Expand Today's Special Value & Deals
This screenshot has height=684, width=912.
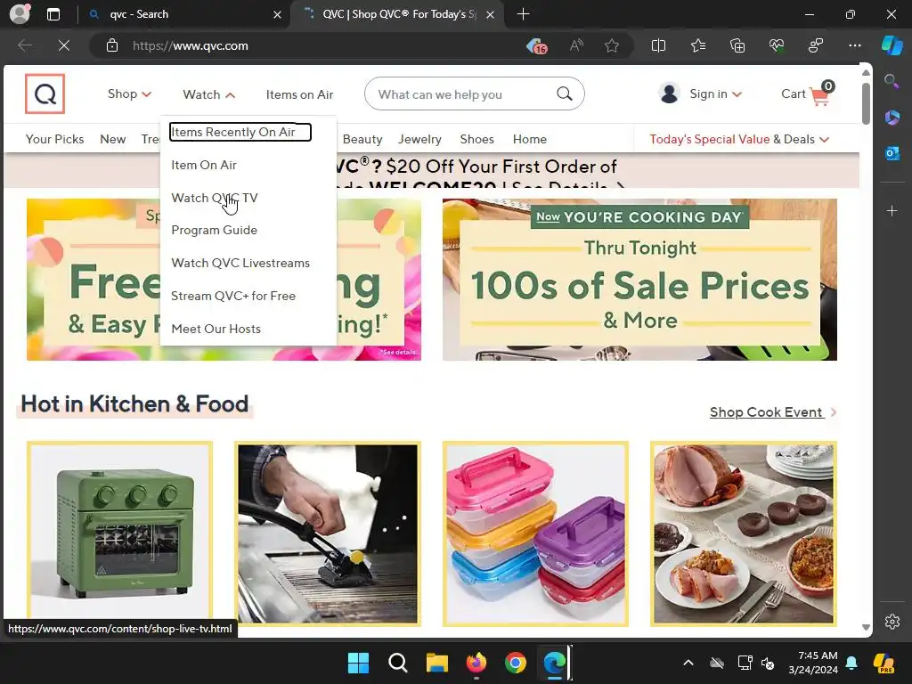(x=739, y=139)
